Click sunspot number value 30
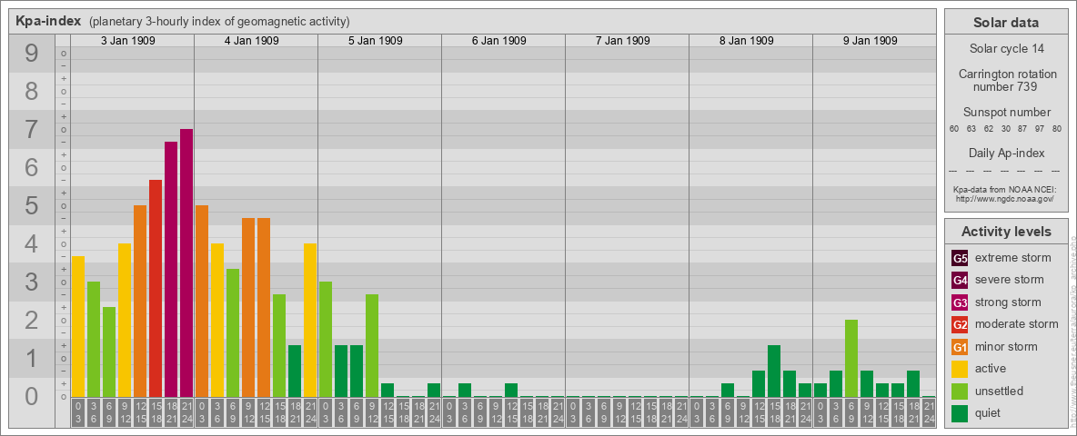1077x436 pixels. tap(1005, 129)
